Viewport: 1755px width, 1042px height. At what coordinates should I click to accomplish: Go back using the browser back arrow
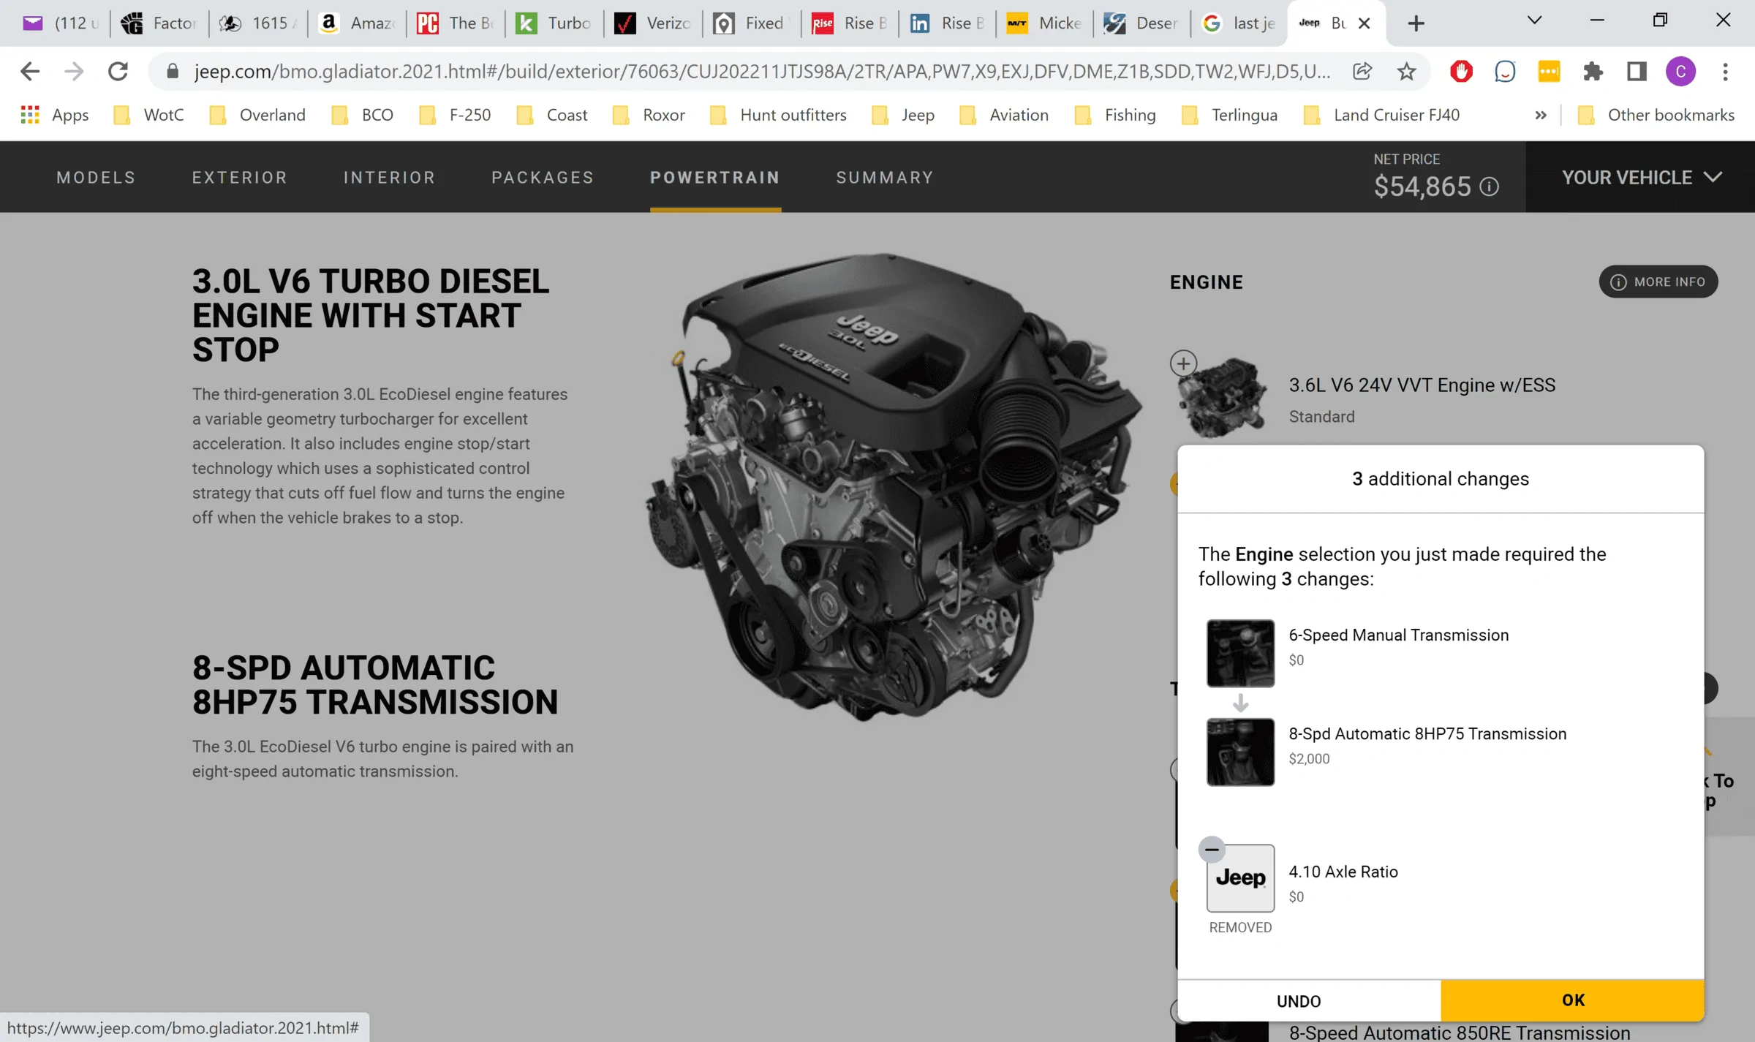pos(30,71)
